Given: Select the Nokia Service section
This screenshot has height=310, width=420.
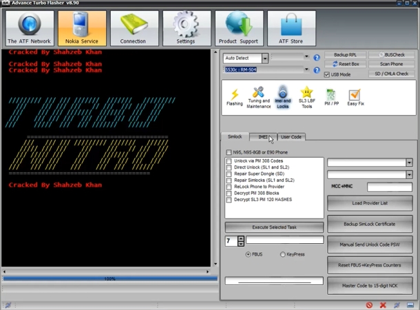Looking at the screenshot, I should coord(82,28).
